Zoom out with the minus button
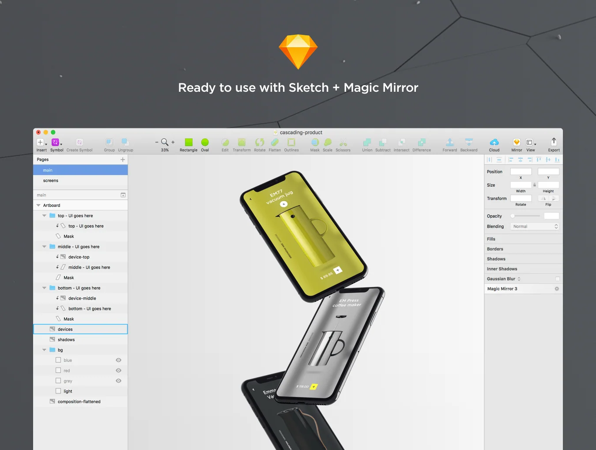This screenshot has height=450, width=596. (x=157, y=142)
